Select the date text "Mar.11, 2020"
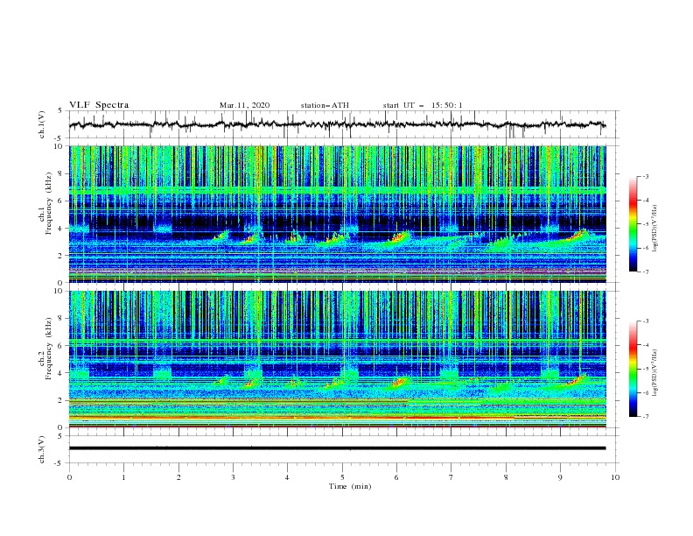The width and height of the screenshot is (693, 536). 244,105
